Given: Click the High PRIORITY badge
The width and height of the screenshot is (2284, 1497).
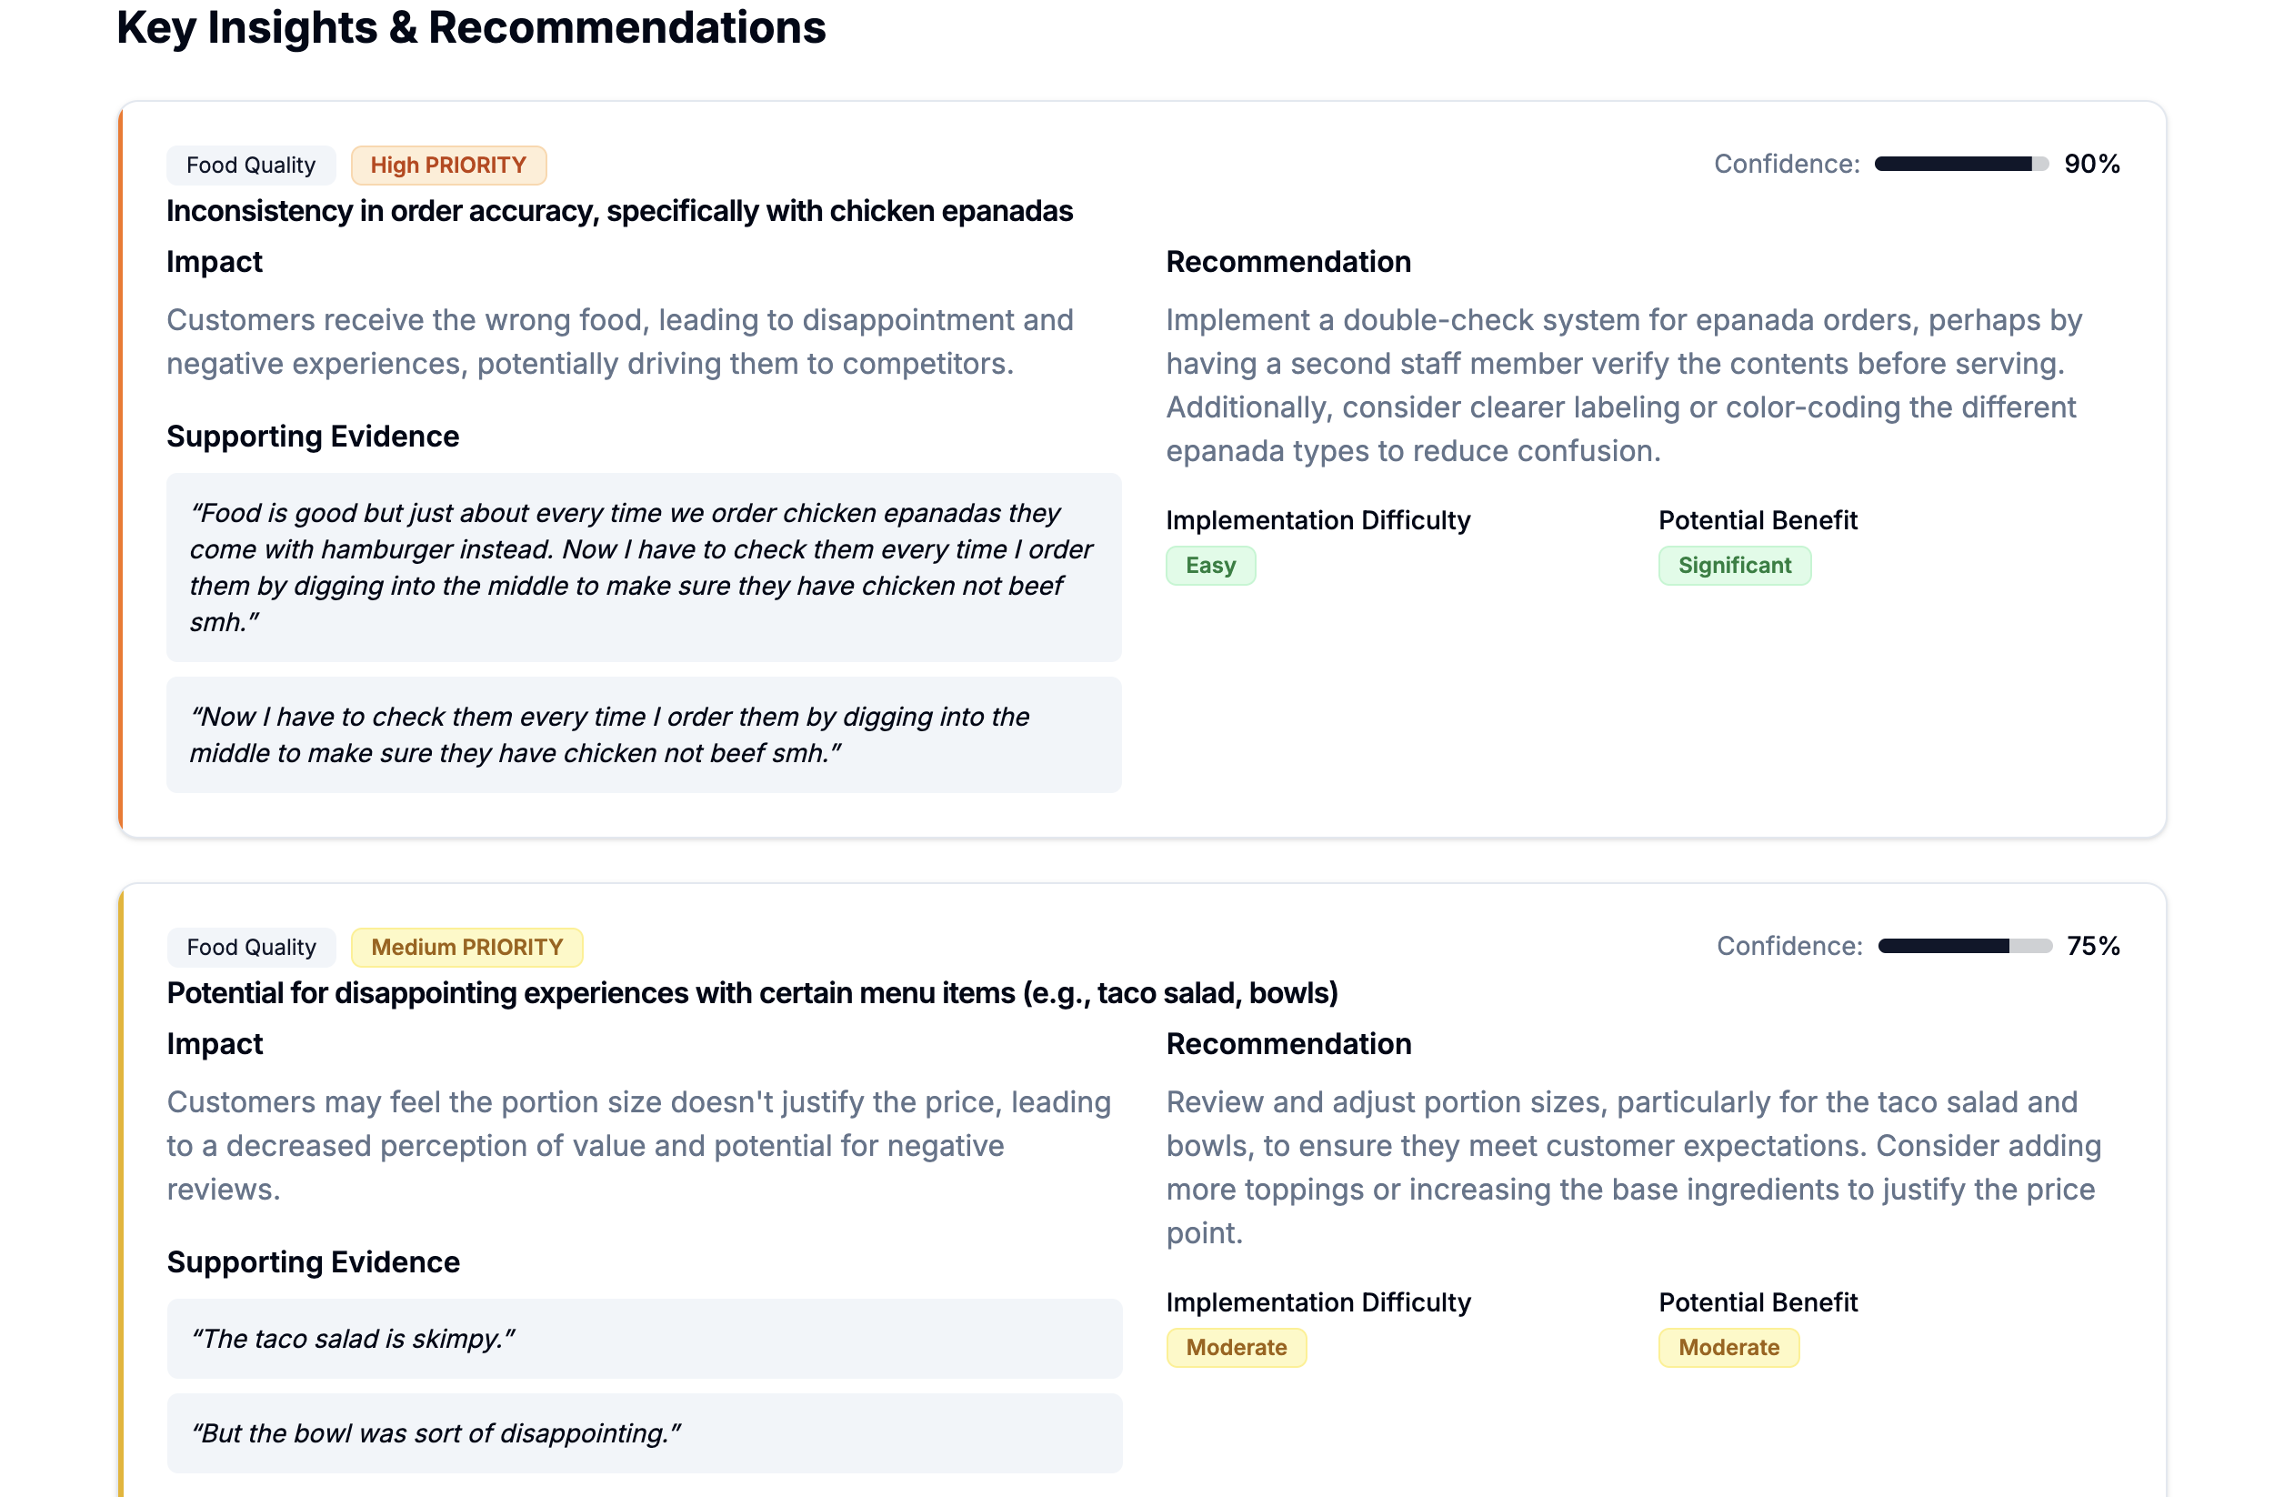Looking at the screenshot, I should [x=448, y=165].
